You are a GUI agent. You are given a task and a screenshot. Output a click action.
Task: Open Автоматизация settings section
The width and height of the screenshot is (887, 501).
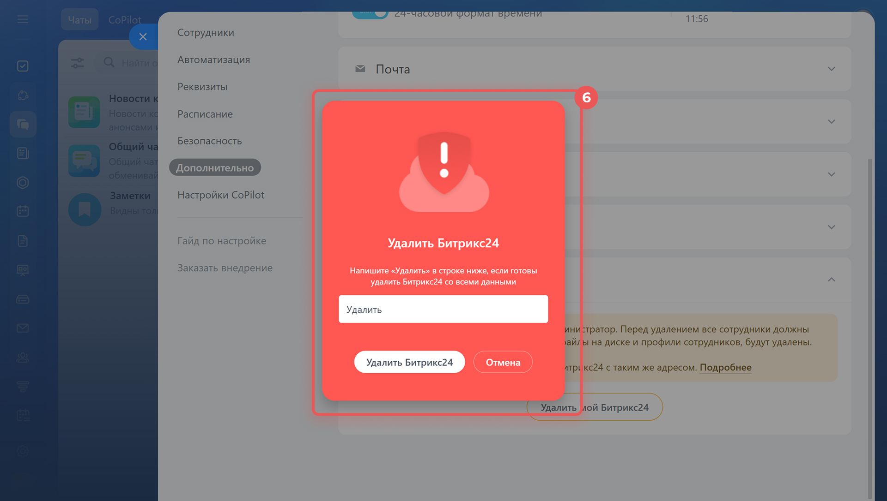point(213,60)
